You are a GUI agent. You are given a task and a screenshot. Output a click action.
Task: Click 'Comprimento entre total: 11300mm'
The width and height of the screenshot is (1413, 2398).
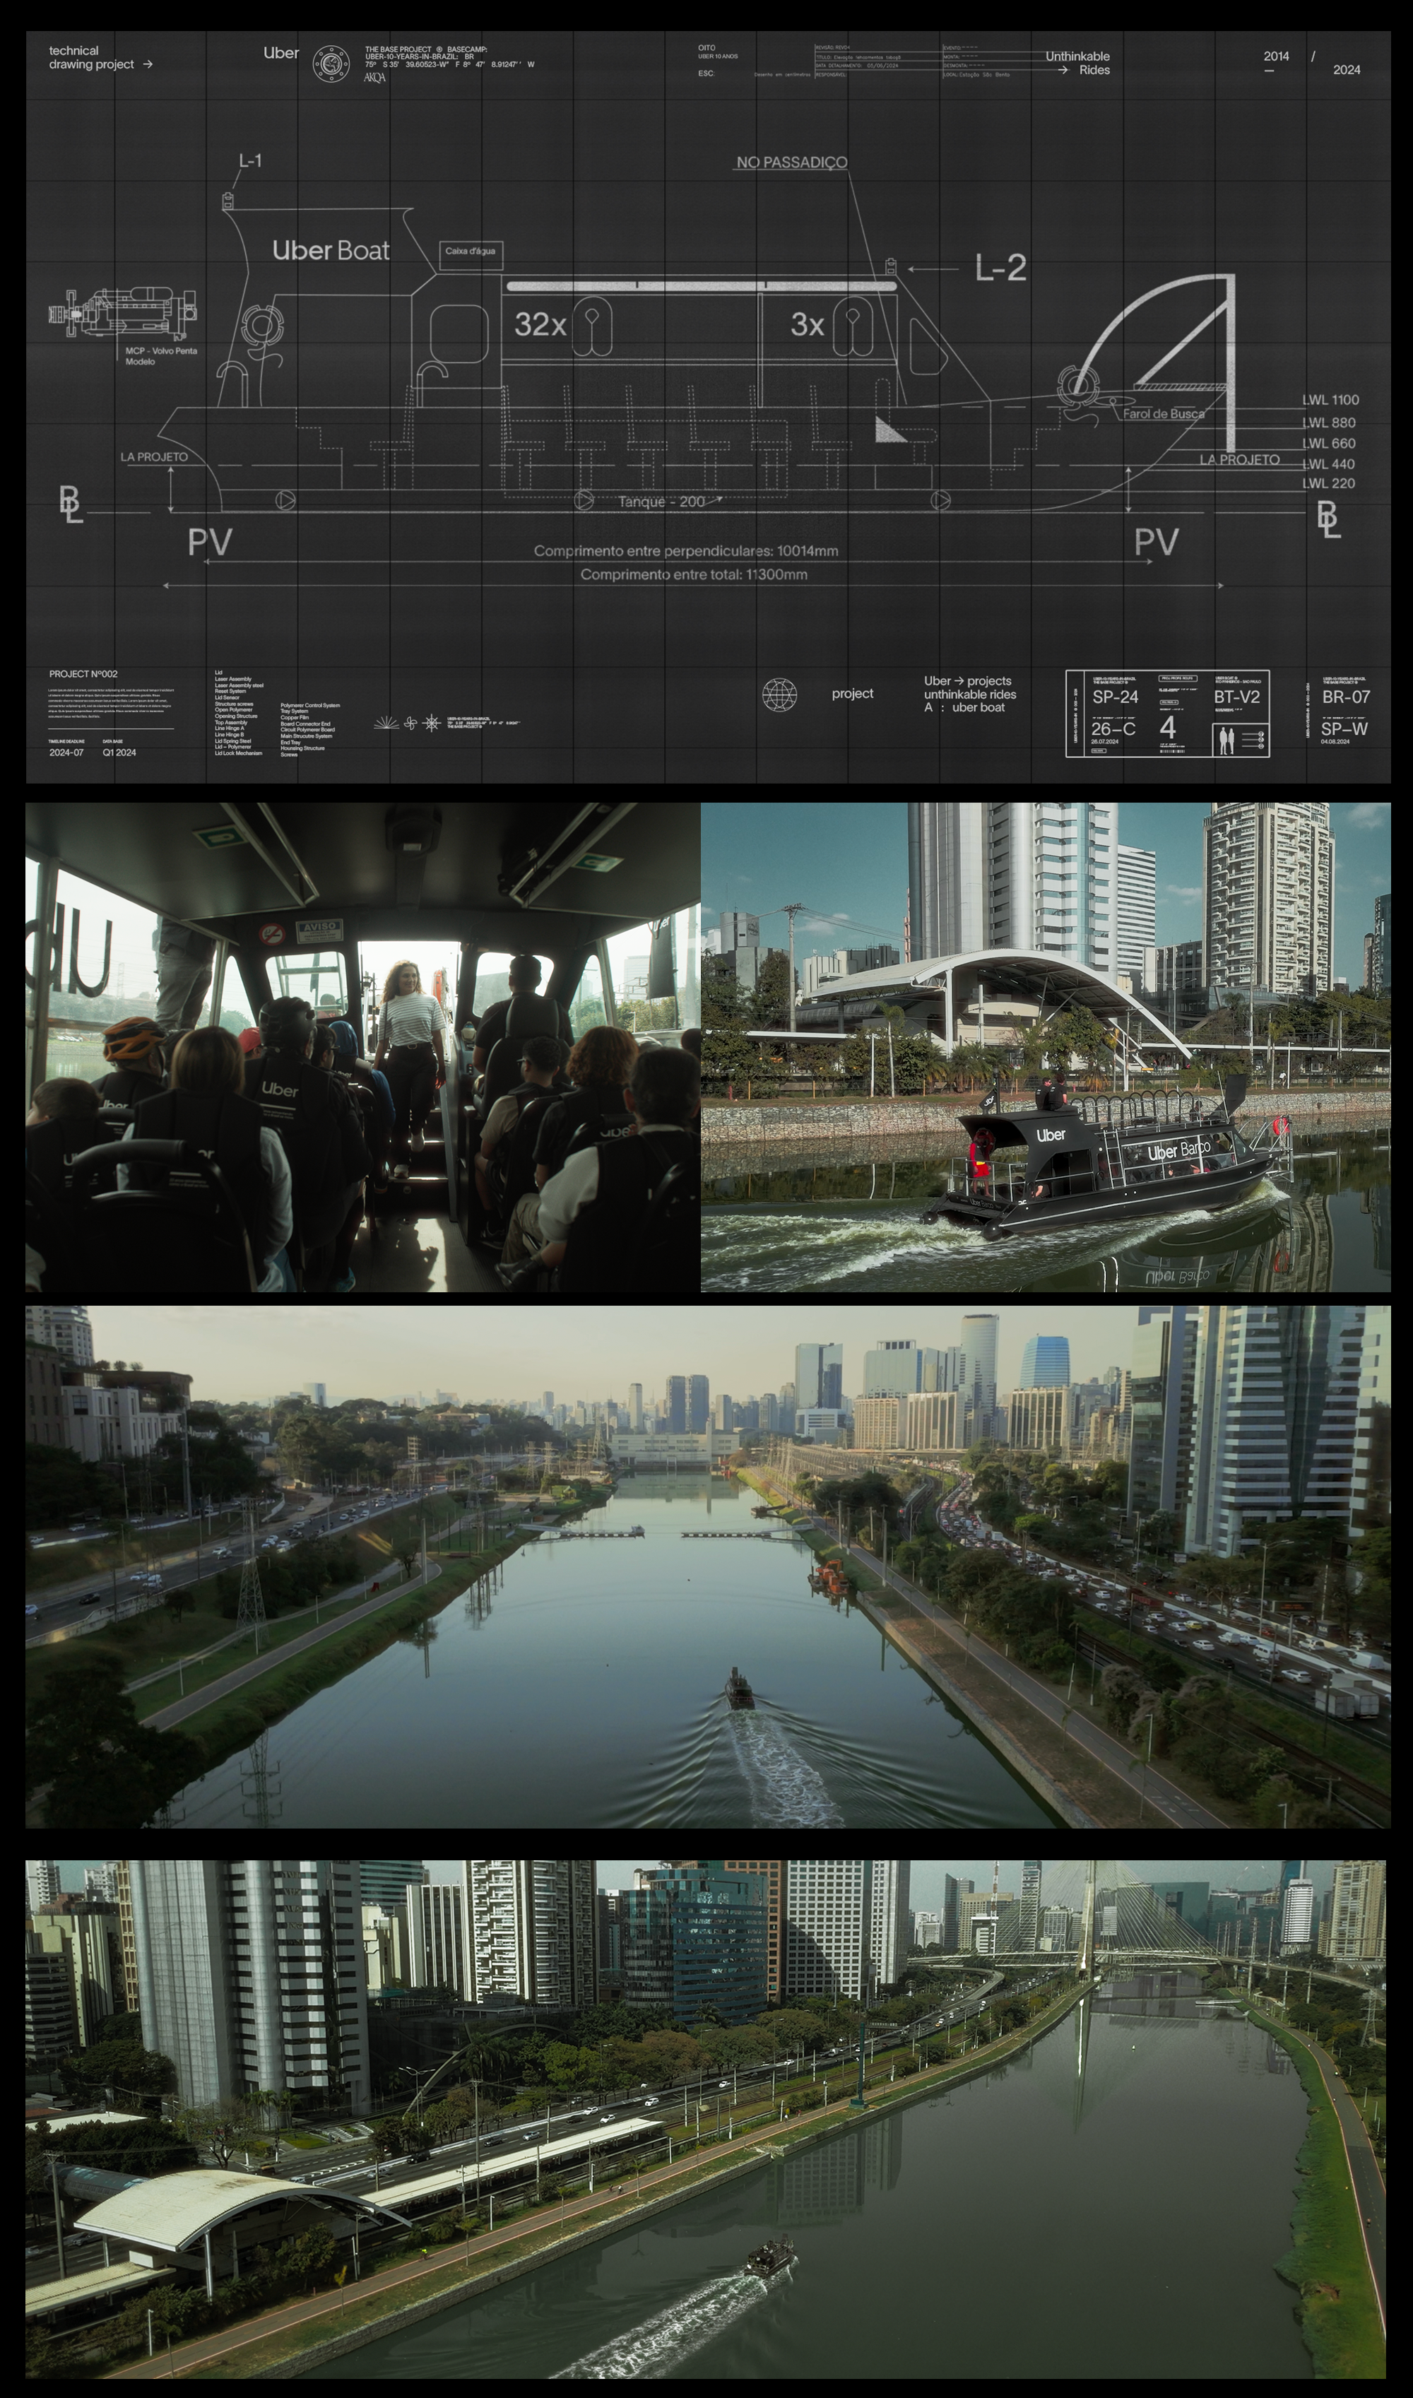pos(694,575)
